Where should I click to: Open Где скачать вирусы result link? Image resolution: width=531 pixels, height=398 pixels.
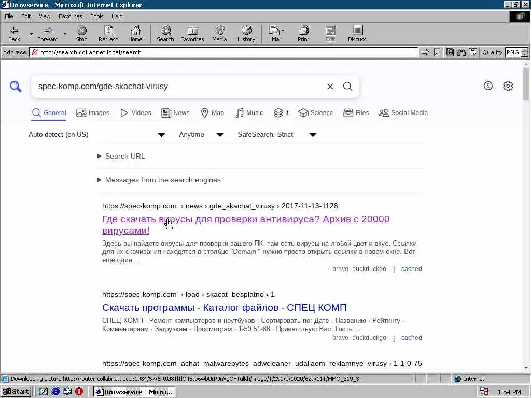(x=246, y=225)
